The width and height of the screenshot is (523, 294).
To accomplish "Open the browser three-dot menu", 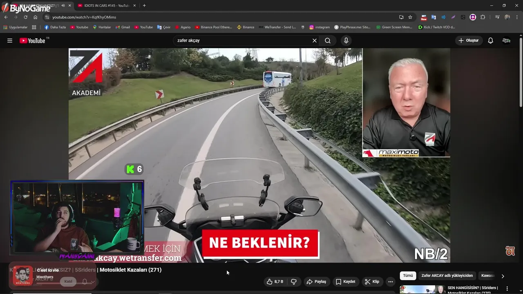I will [517, 17].
